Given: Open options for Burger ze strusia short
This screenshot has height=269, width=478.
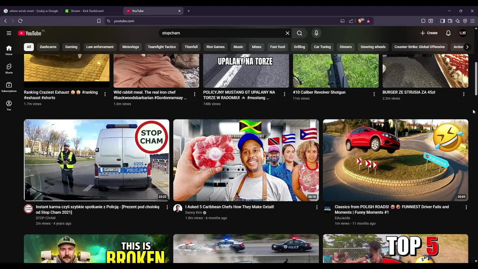Looking at the screenshot, I should click(463, 95).
